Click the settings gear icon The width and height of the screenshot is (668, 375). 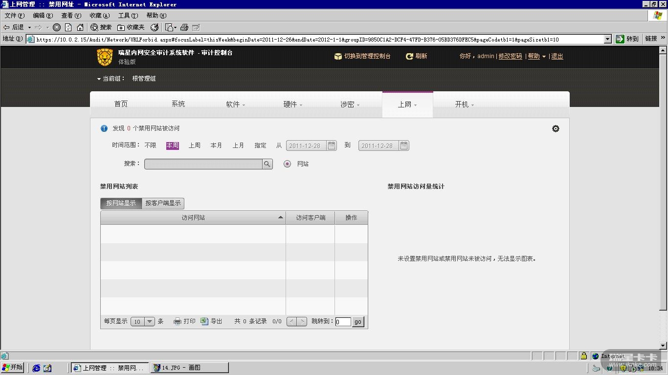556,128
